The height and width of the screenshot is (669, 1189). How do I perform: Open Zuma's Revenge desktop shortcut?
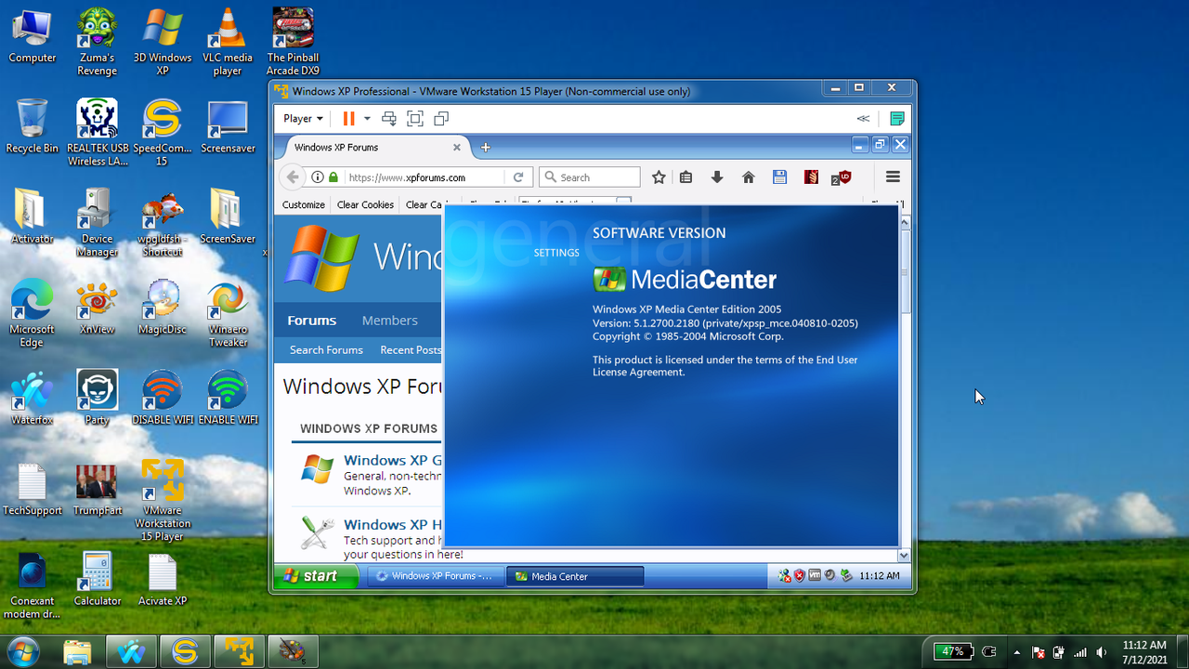click(98, 42)
